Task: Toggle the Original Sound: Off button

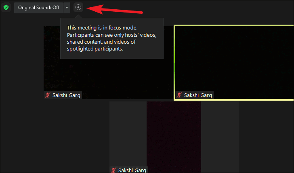Action: point(38,8)
